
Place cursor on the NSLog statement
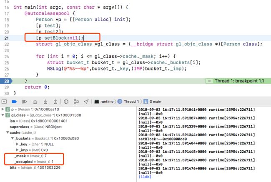(117, 69)
